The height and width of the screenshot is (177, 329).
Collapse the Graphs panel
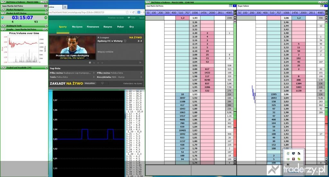(x=2, y=29)
